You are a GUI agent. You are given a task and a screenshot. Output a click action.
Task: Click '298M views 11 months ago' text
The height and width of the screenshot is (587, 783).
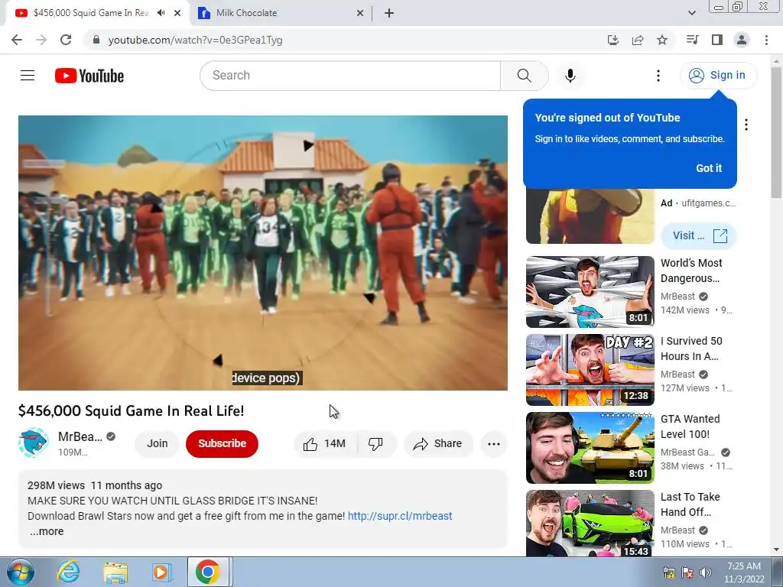[x=95, y=485]
